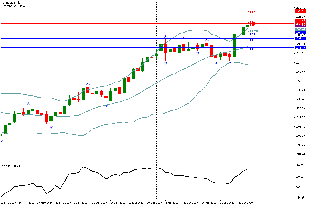This screenshot has height=206, width=309.
Task: Click the CCI(30) 175.68 indicator label
Action: pyautogui.click(x=11, y=167)
